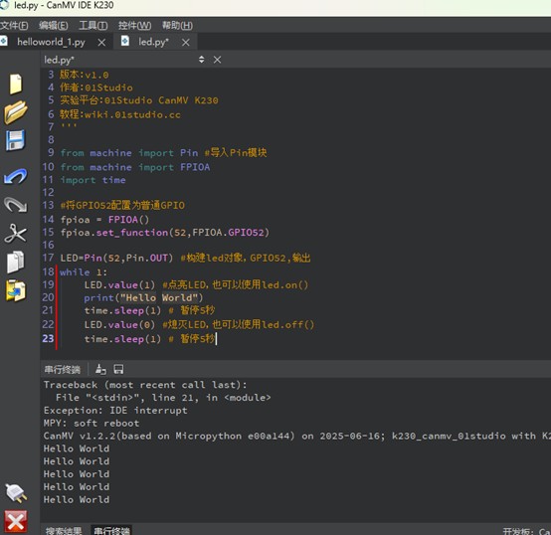The width and height of the screenshot is (551, 535).
Task: Click the 'while 1:' line
Action: pos(84,272)
